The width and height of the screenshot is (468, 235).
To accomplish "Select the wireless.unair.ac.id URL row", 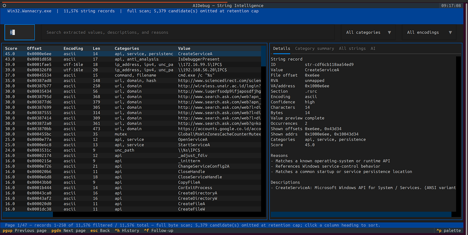I will tap(132, 86).
